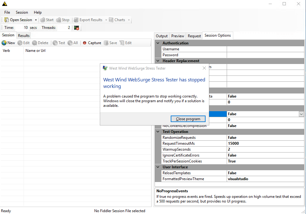Image resolution: width=306 pixels, height=214 pixels.
Task: Open the Help menu
Action: coord(38,12)
